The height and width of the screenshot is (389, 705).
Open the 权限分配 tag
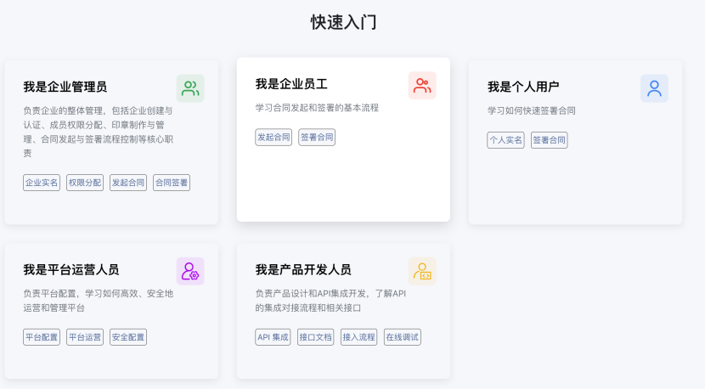click(85, 183)
